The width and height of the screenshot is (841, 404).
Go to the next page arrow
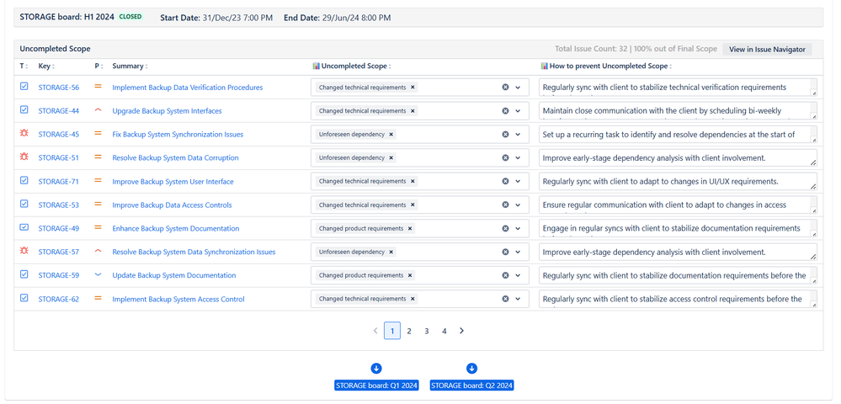click(x=462, y=331)
